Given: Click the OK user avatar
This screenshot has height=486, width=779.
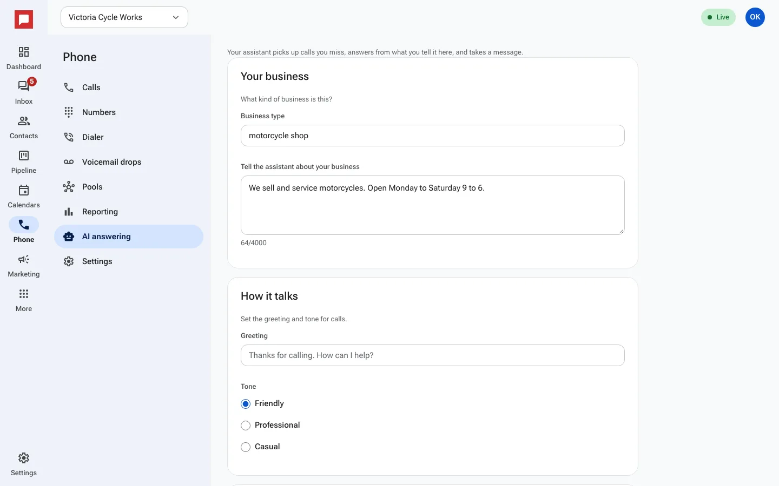Looking at the screenshot, I should 755,17.
